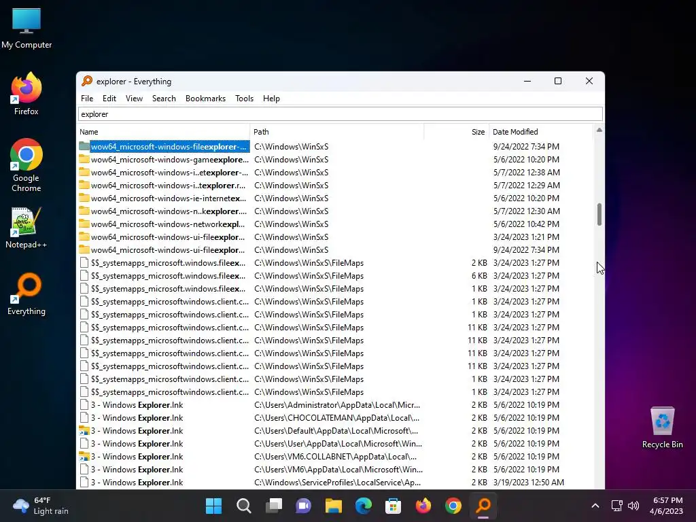Open Everything desktop shortcut
This screenshot has width=696, height=522.
click(x=27, y=294)
